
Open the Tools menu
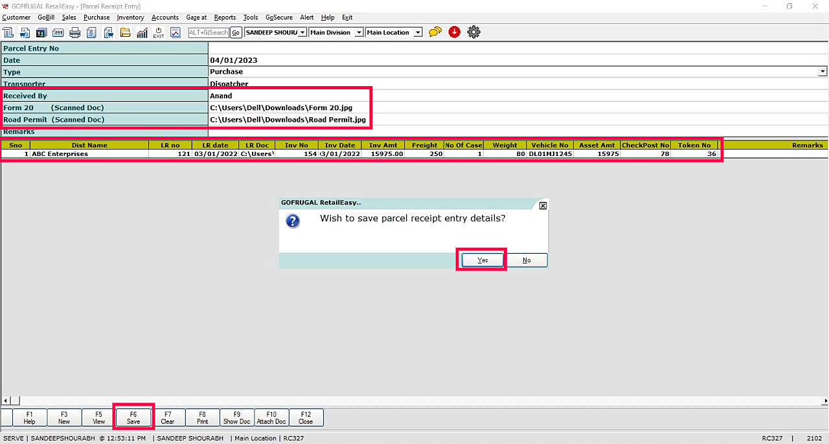251,17
